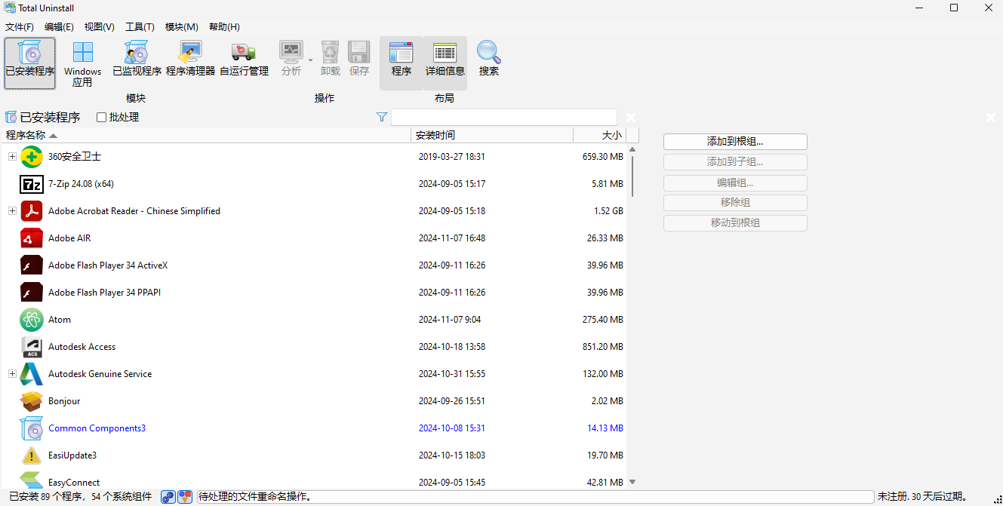Click the 移除组 button
This screenshot has width=1003, height=506.
pos(735,203)
